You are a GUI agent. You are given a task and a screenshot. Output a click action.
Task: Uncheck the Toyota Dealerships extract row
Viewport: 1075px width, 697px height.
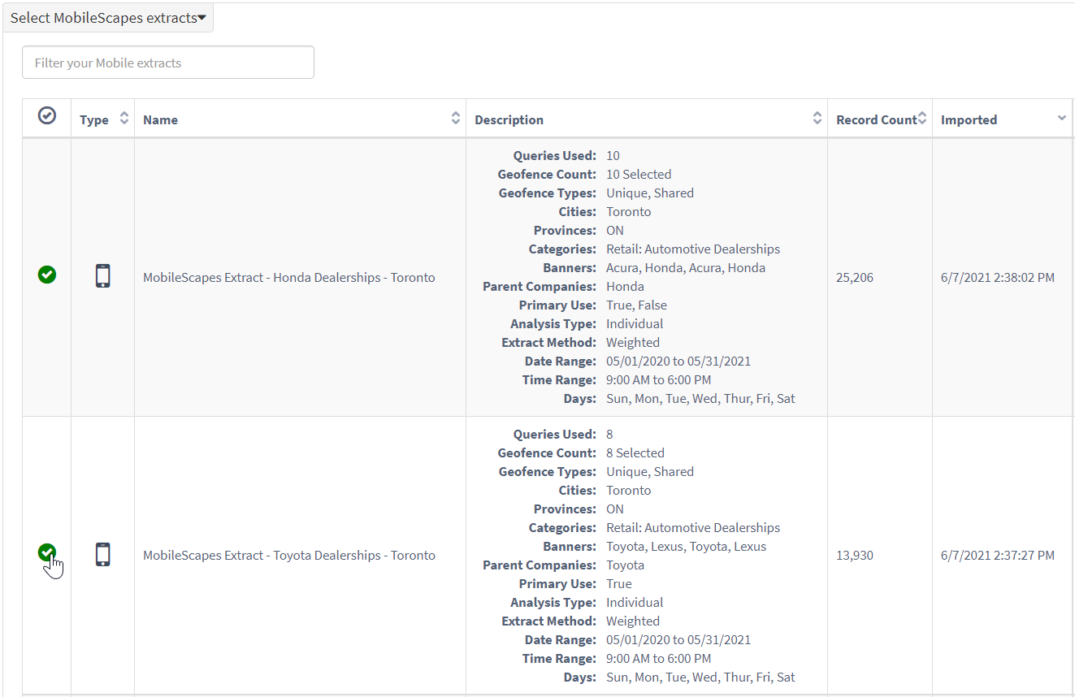pos(47,553)
